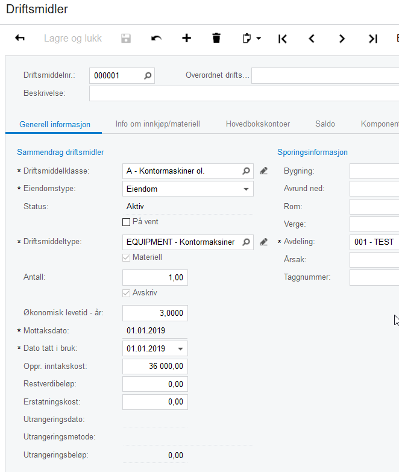Open clipboard dropdown arrow in toolbar
The height and width of the screenshot is (472, 399).
click(259, 38)
